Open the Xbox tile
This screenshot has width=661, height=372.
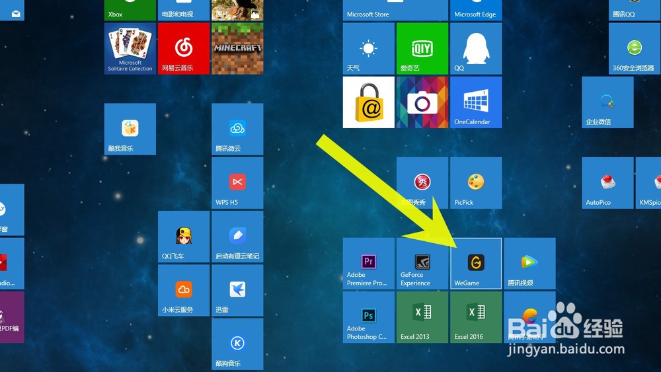coord(130,10)
